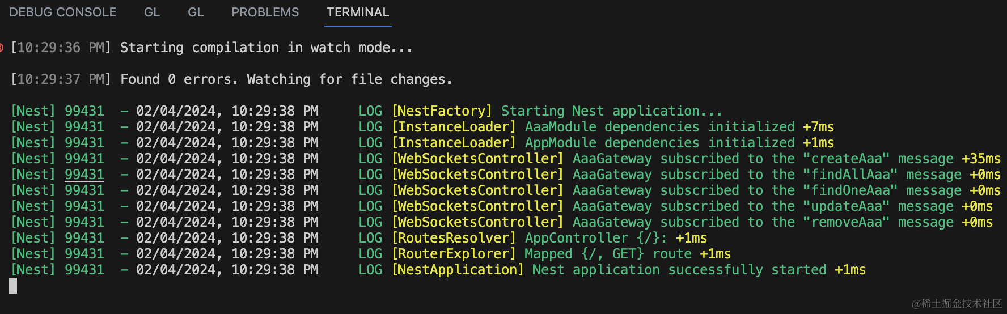The width and height of the screenshot is (1007, 314).
Task: Click the "findAllAaa" message name
Action: point(850,175)
